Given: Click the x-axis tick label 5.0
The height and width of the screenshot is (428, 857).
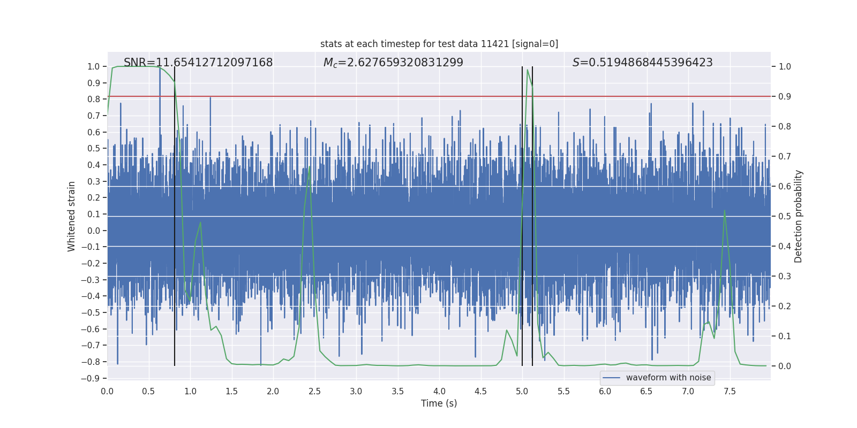Looking at the screenshot, I should pos(522,391).
